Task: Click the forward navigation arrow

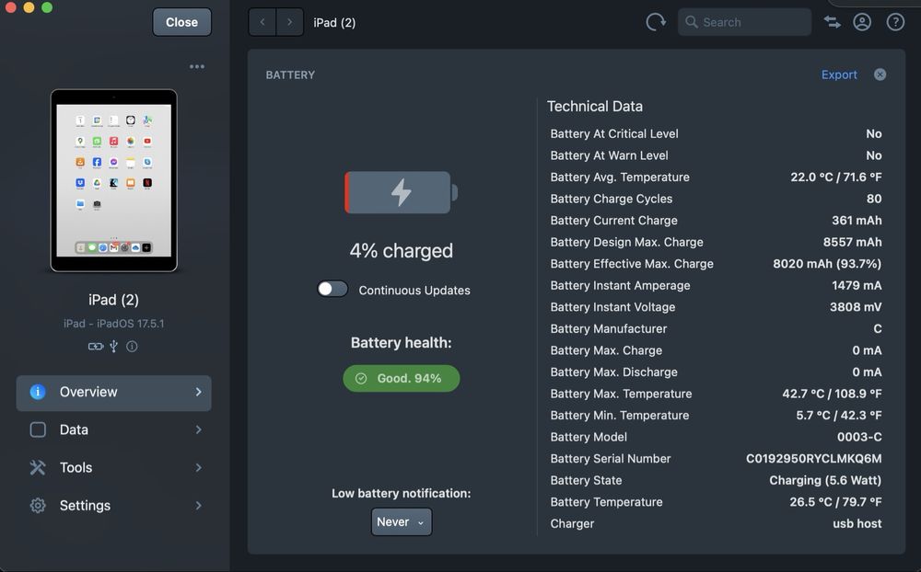Action: [289, 22]
